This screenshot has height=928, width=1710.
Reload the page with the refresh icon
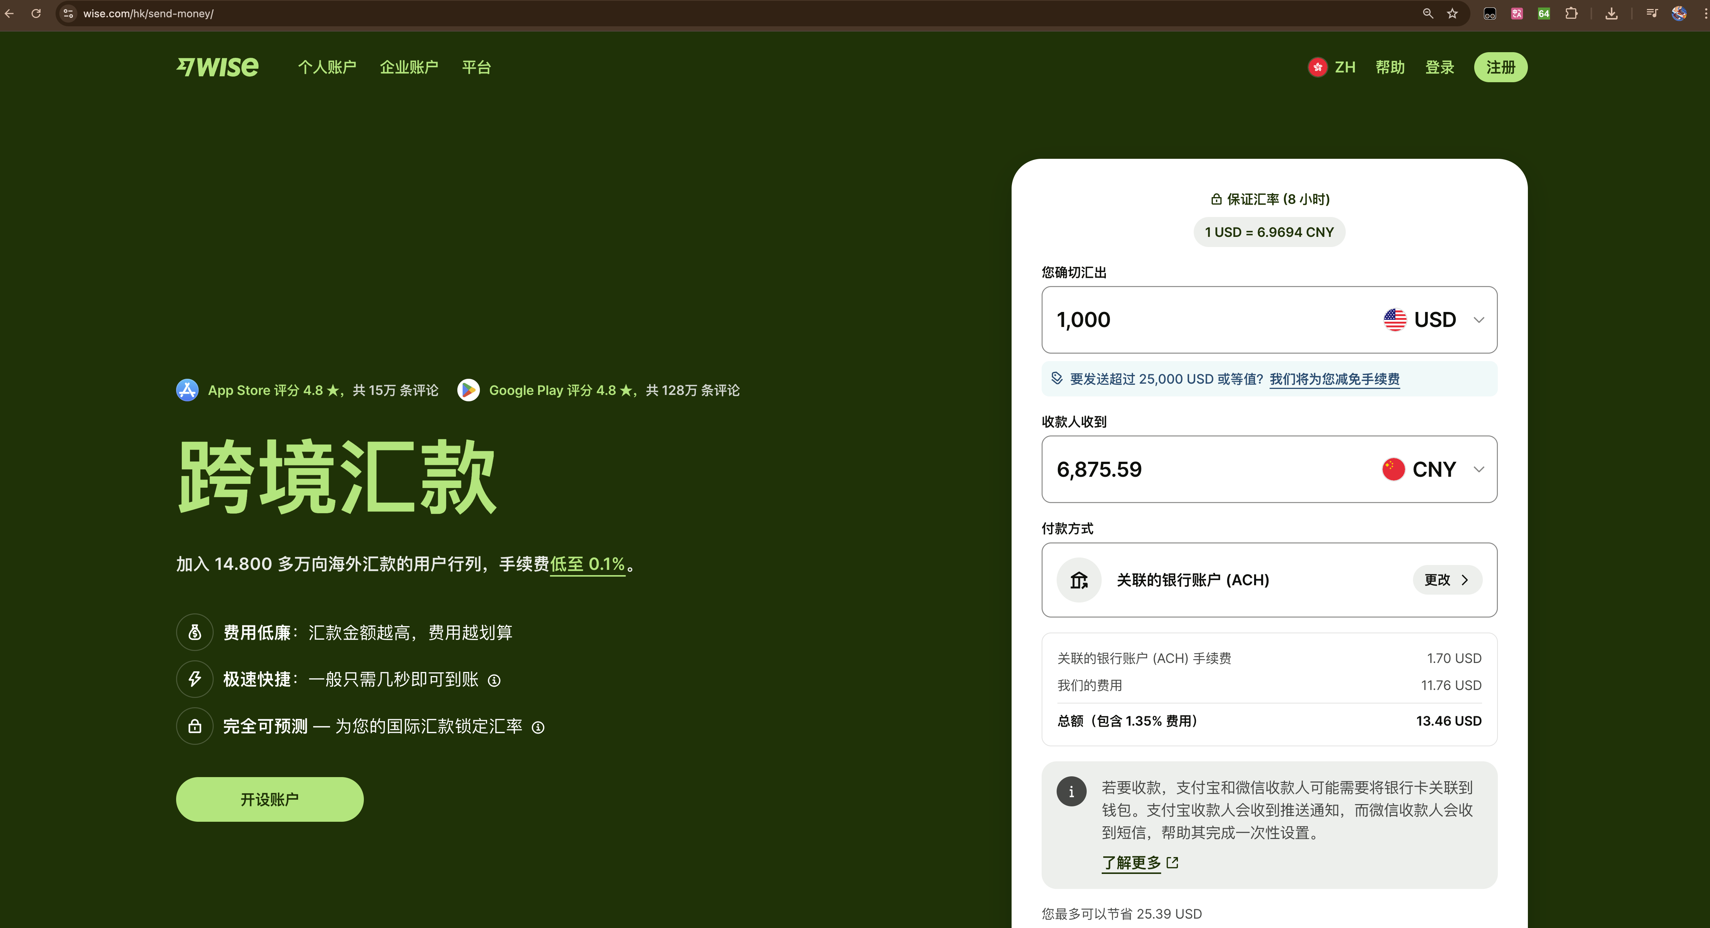(x=36, y=13)
